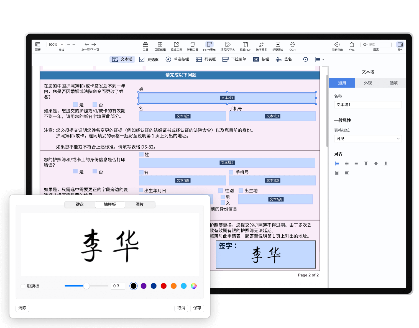Open the 面板 panel icon
The height and width of the screenshot is (328, 419).
[x=38, y=45]
